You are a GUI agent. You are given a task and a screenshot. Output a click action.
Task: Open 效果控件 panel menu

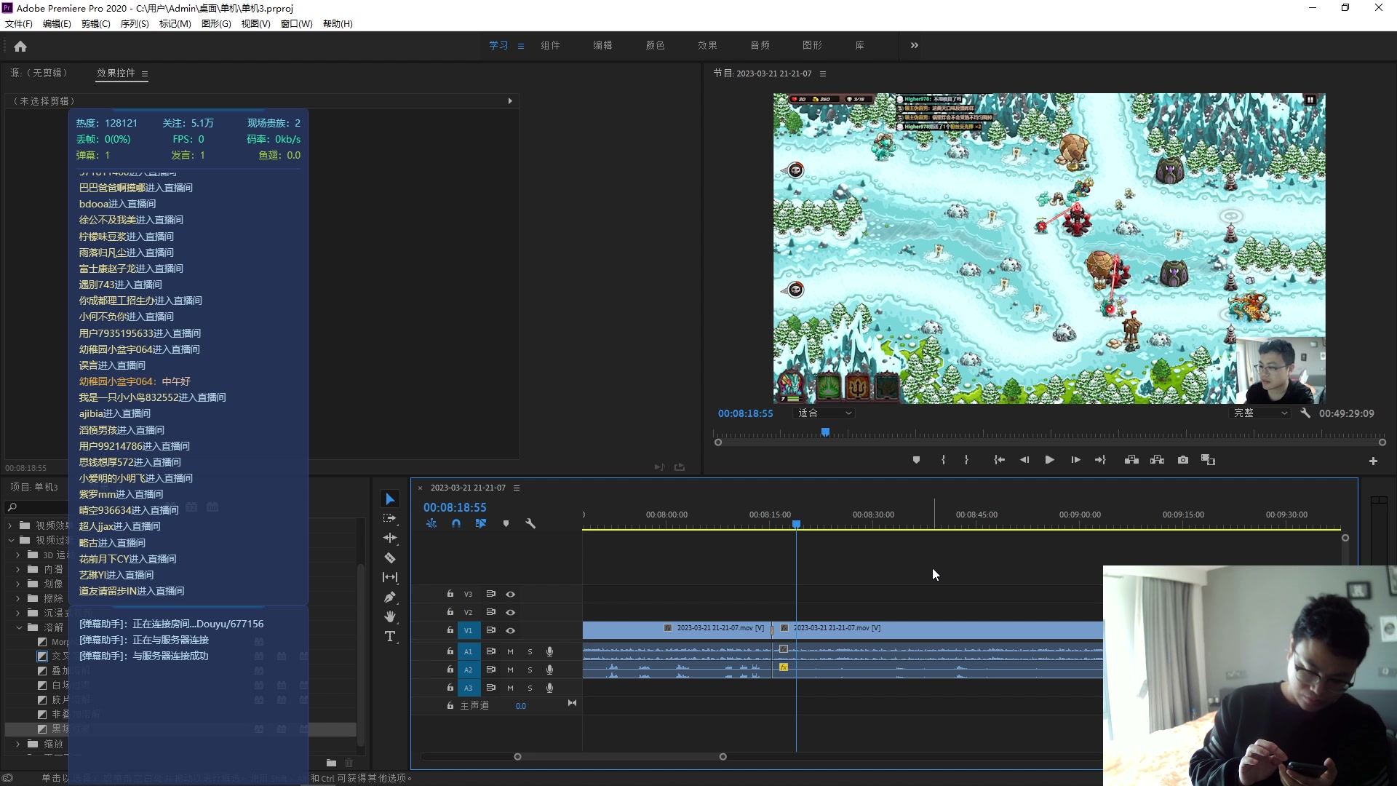145,74
